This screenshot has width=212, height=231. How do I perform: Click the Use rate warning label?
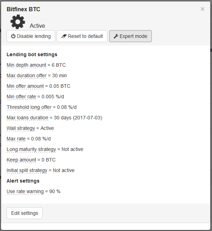tap(25, 191)
